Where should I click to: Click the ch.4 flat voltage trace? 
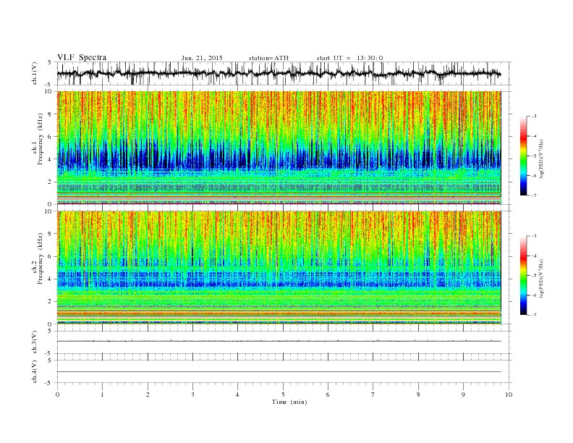tap(279, 372)
